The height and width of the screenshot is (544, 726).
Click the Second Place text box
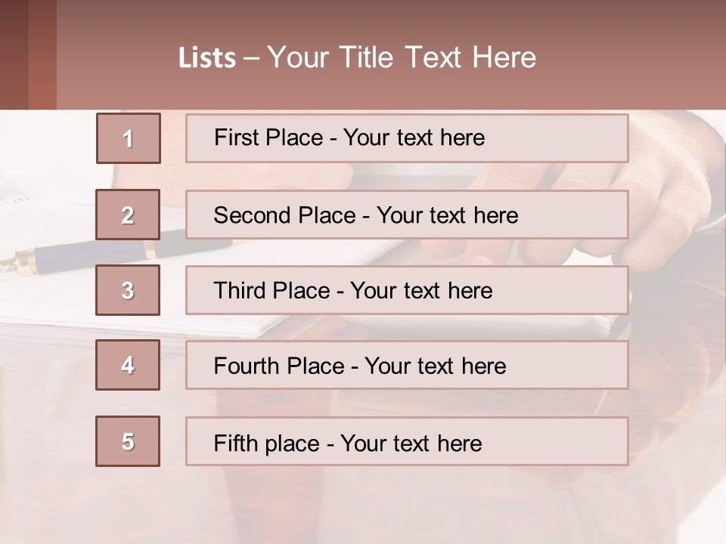point(407,215)
